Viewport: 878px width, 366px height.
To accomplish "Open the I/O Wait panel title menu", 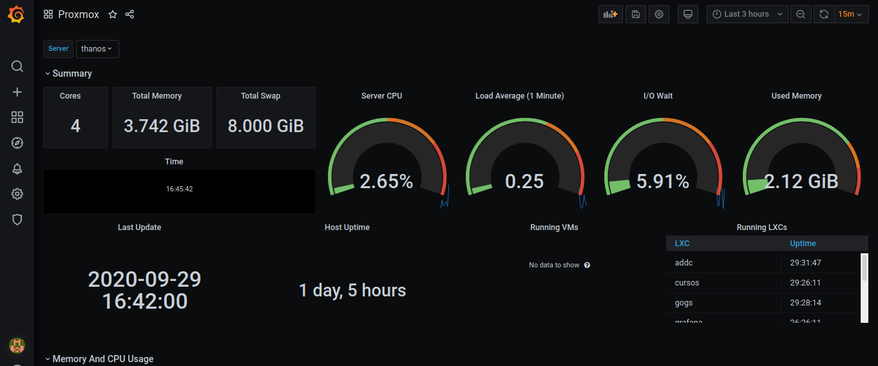I will click(658, 96).
